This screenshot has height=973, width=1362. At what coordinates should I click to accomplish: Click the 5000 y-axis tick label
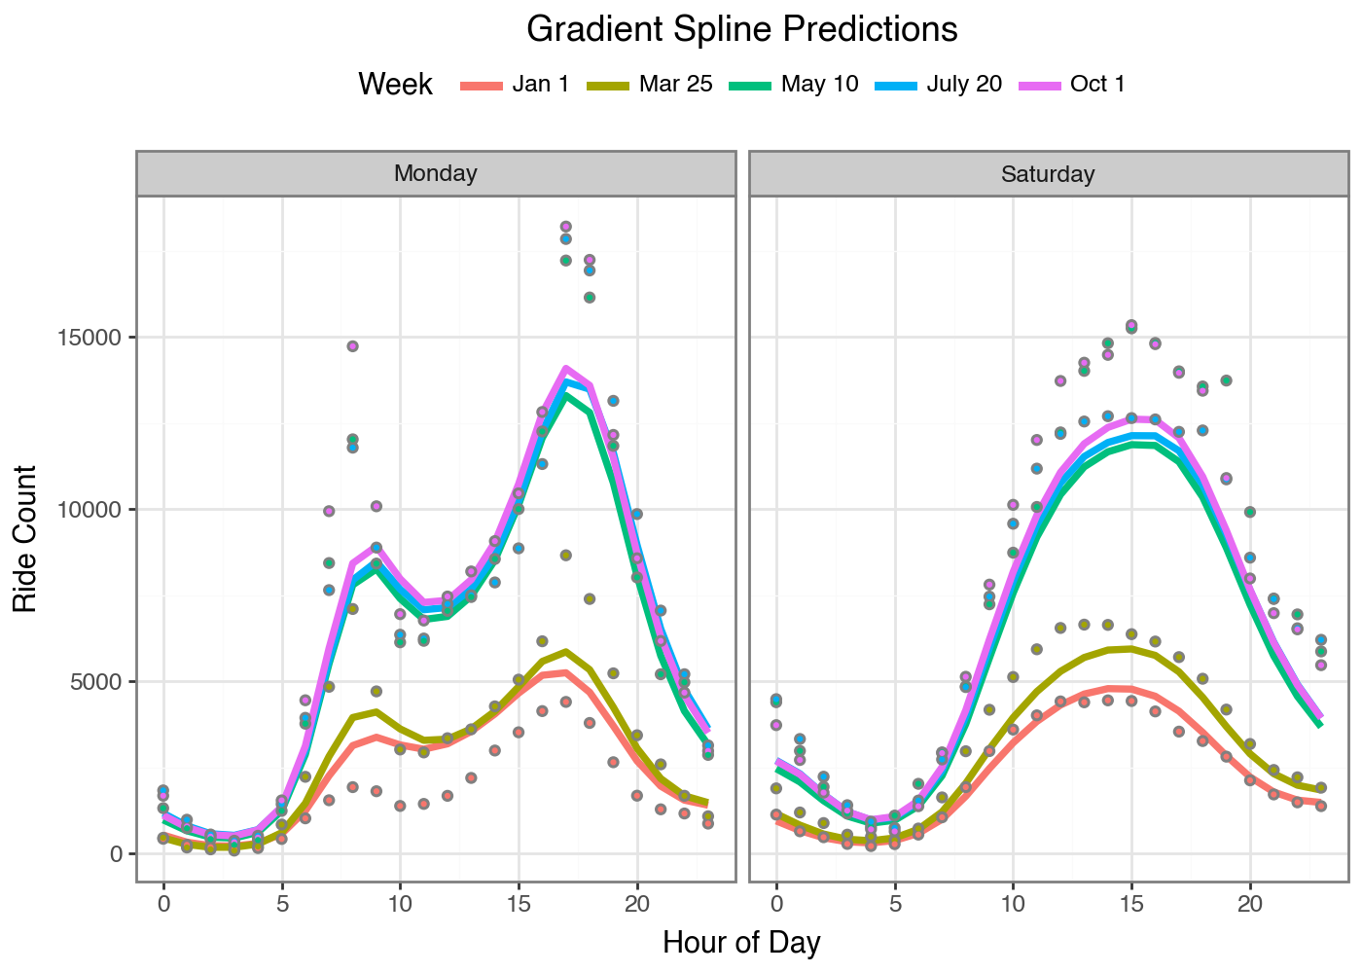(x=98, y=682)
